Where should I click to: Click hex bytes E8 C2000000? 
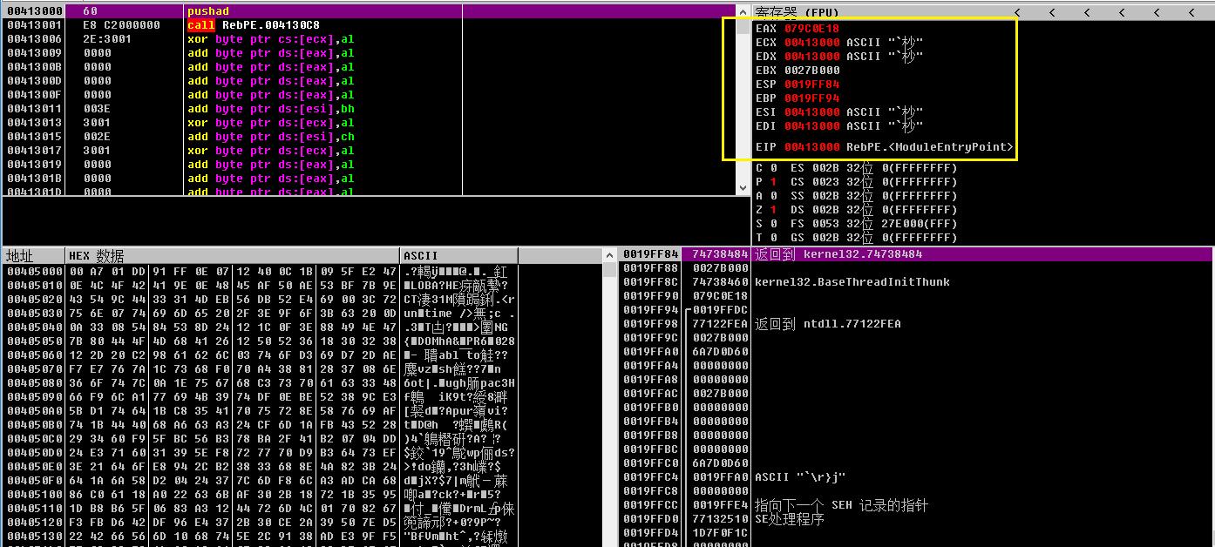[122, 25]
